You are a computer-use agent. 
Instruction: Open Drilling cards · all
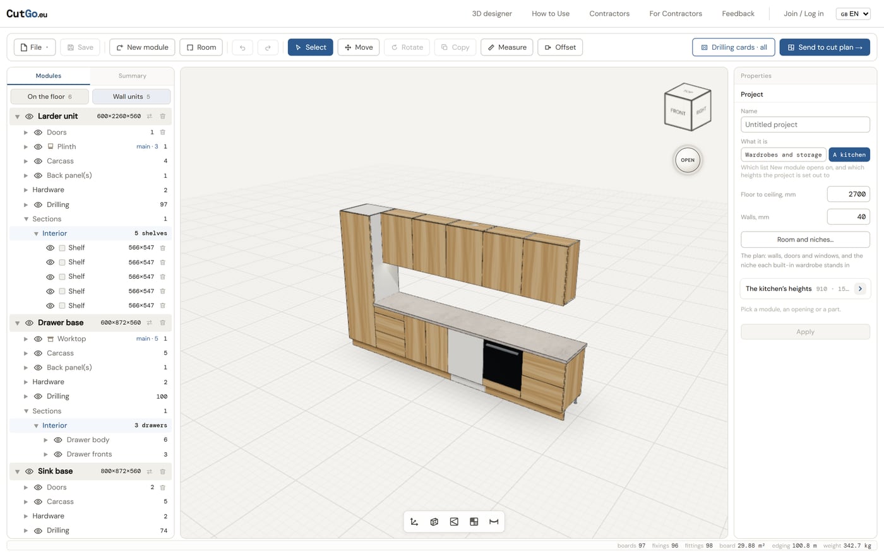733,47
